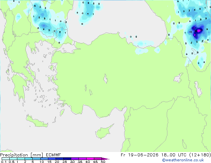Image resolution: width=211 pixels, height=163 pixels.
Task: Select the 35–40 mm legend color swatch
Action: [82, 159]
